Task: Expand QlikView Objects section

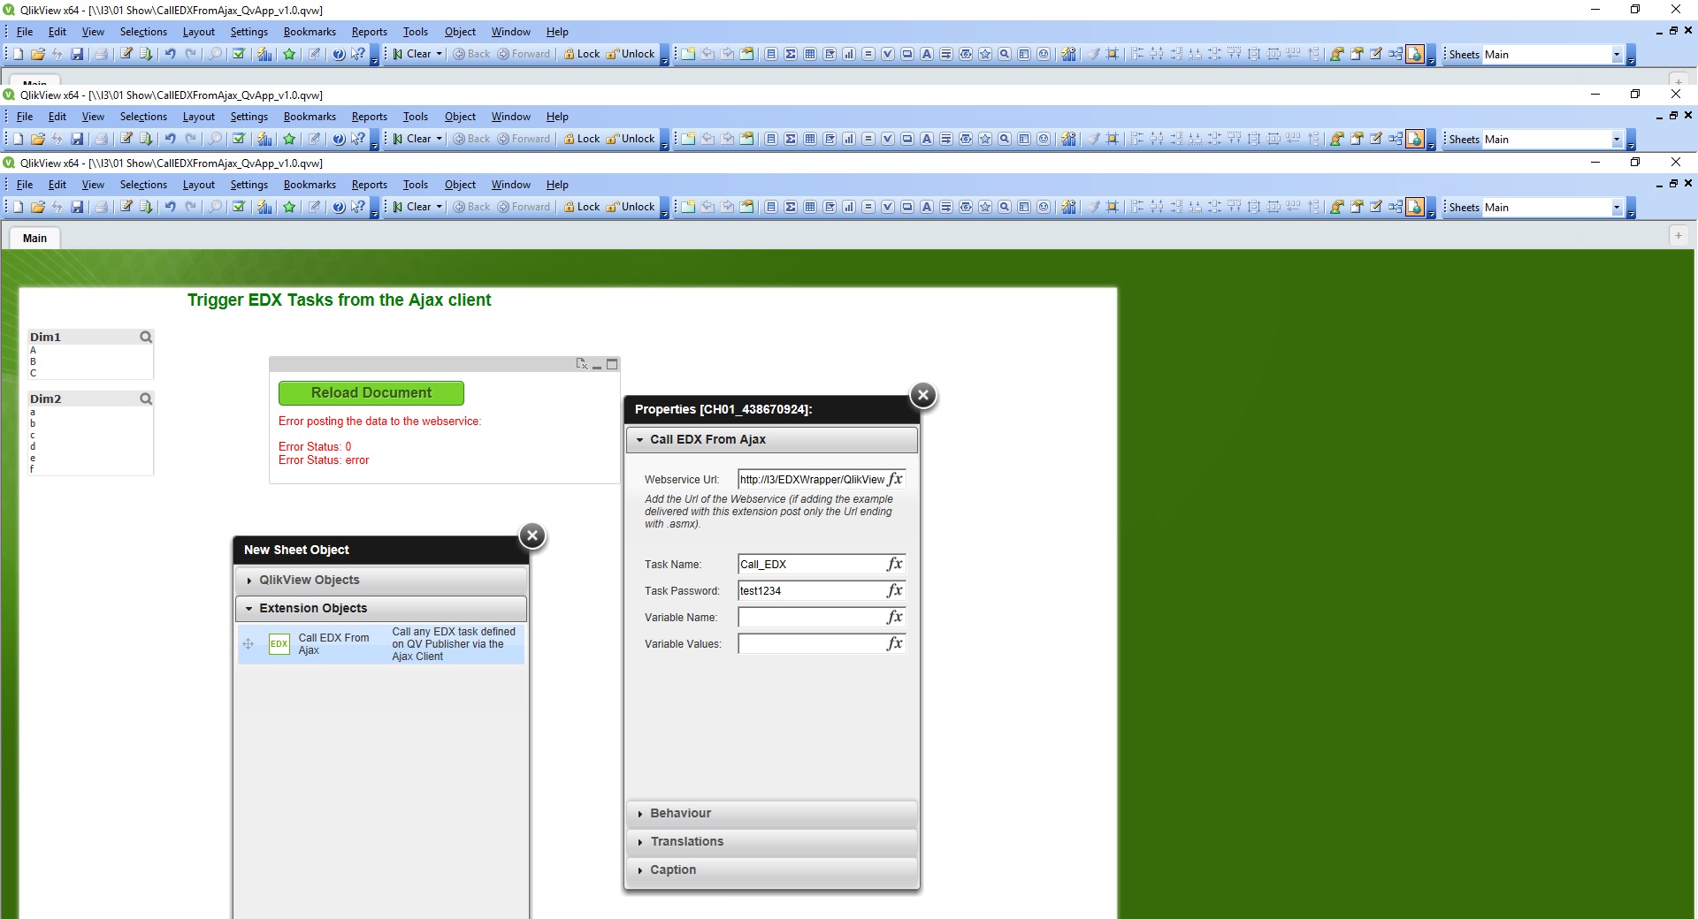Action: coord(381,580)
